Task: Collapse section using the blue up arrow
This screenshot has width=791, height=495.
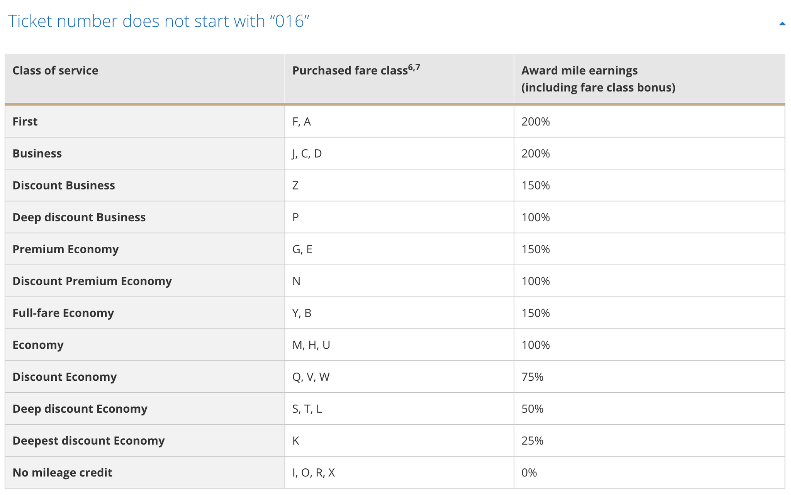Action: (782, 24)
